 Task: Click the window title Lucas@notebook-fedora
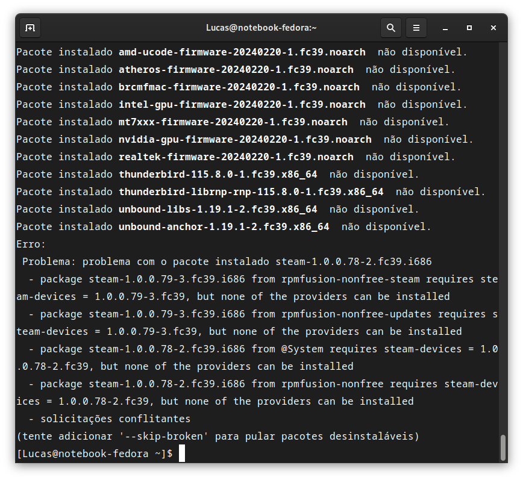pos(261,28)
